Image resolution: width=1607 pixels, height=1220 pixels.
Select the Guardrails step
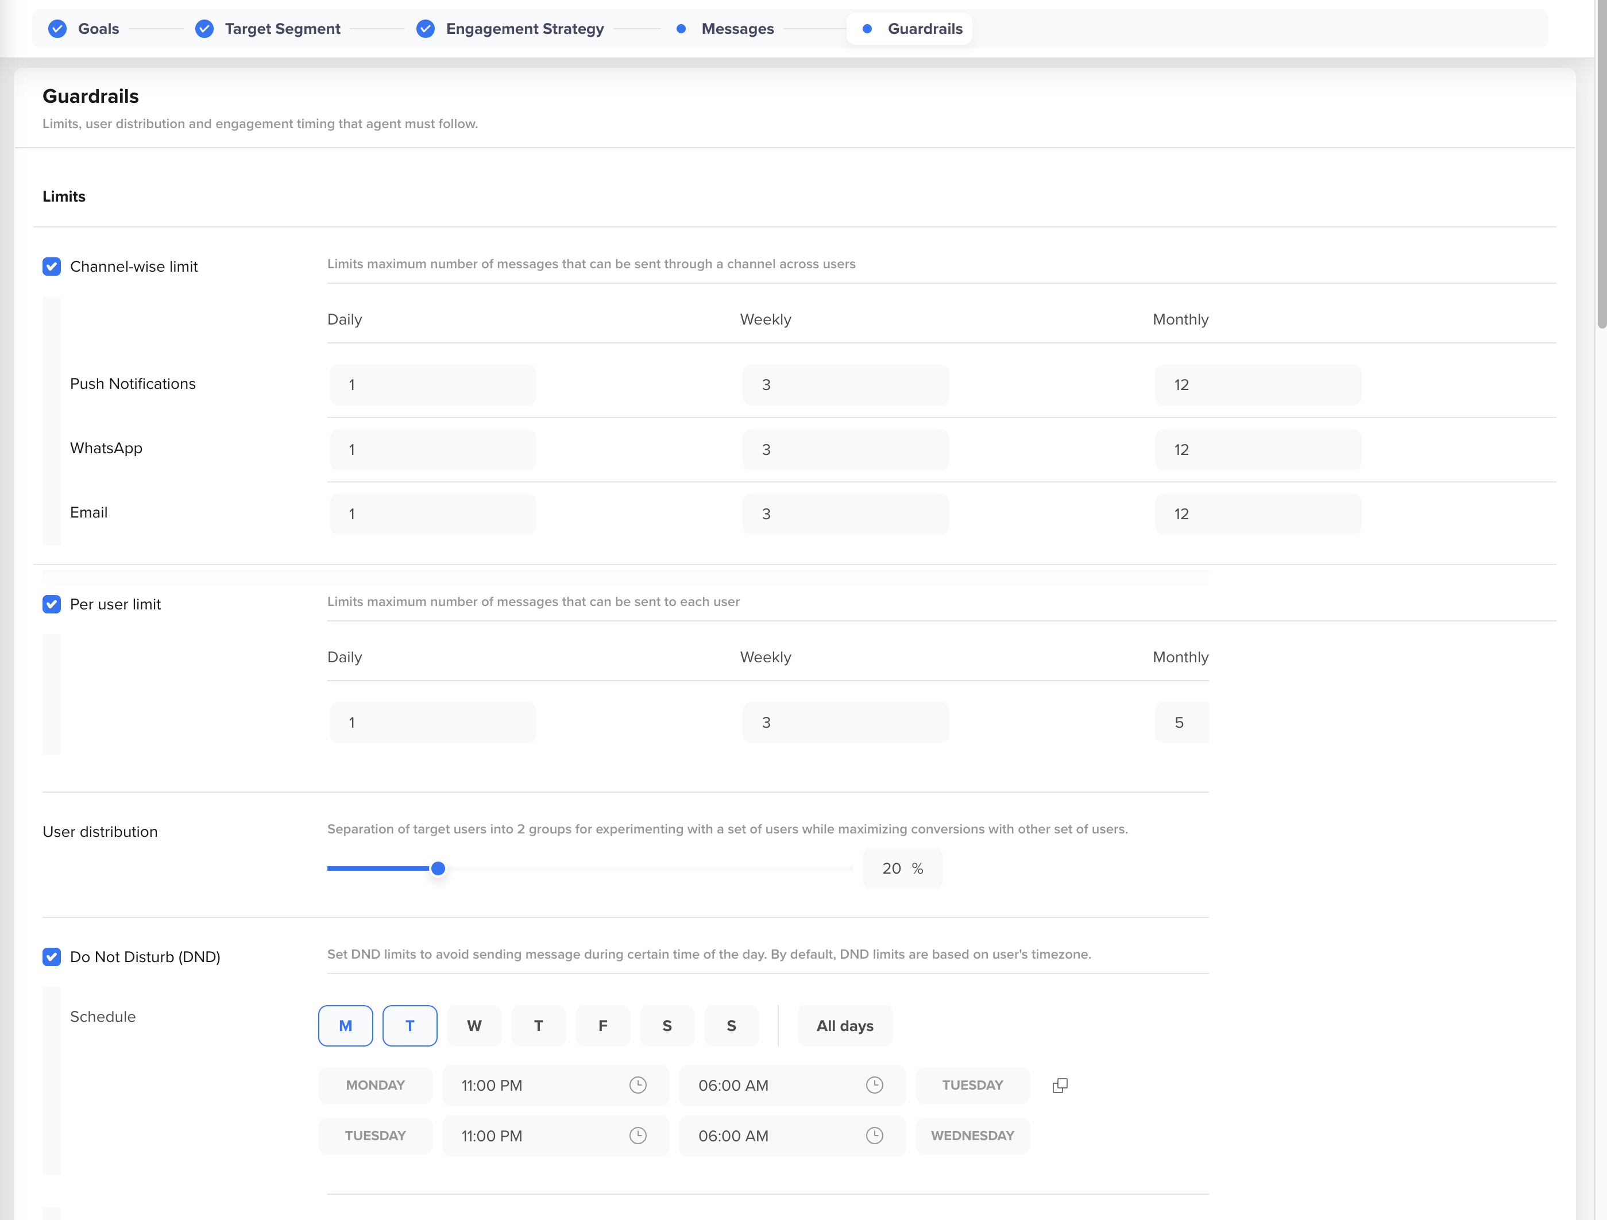[910, 29]
